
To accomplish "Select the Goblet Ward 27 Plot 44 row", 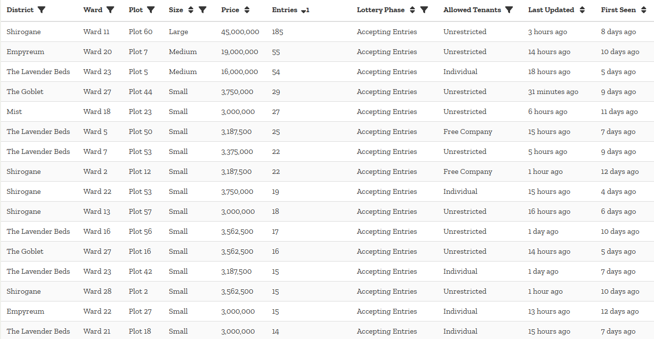I will coord(327,92).
